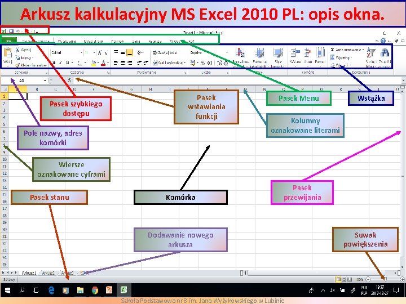Toggle Italic formatting
This screenshot has width=406, height=304.
click(60, 62)
